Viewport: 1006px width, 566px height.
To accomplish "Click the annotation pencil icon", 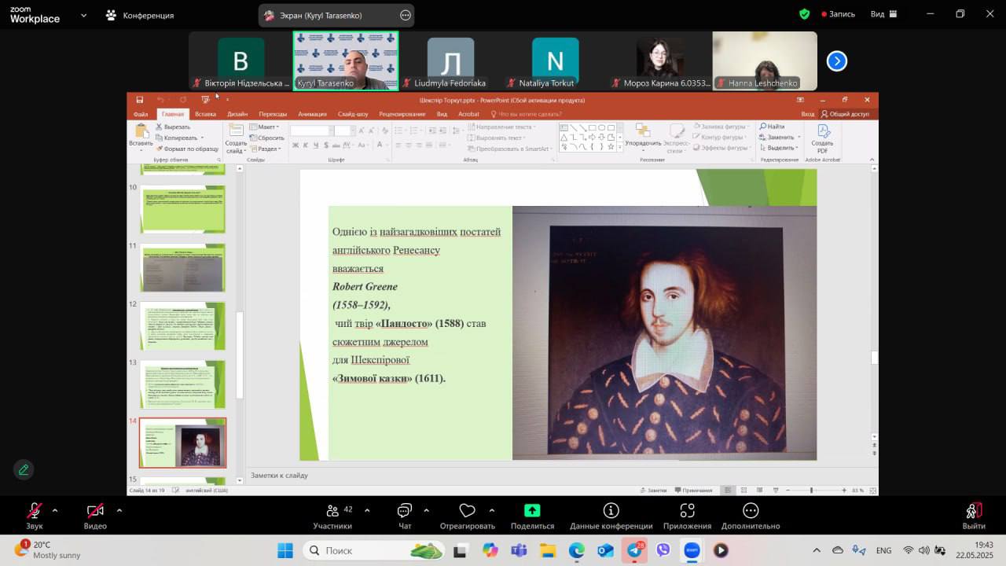I will 24,469.
